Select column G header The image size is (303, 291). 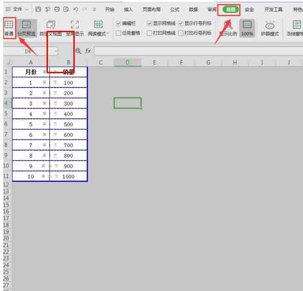[x=208, y=63]
